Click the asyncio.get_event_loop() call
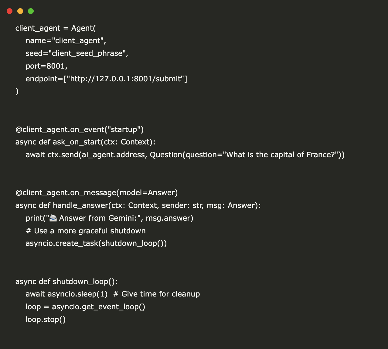Image resolution: width=388 pixels, height=349 pixels. coord(98,307)
